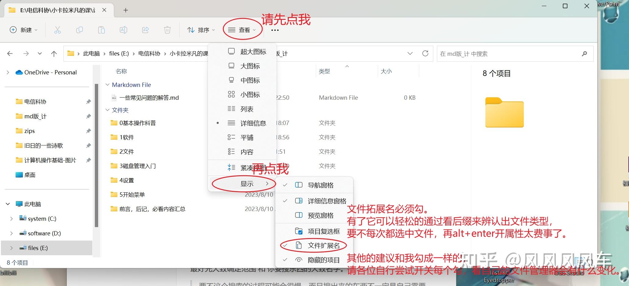Click the Paste icon
This screenshot has height=286, width=629.
101,30
